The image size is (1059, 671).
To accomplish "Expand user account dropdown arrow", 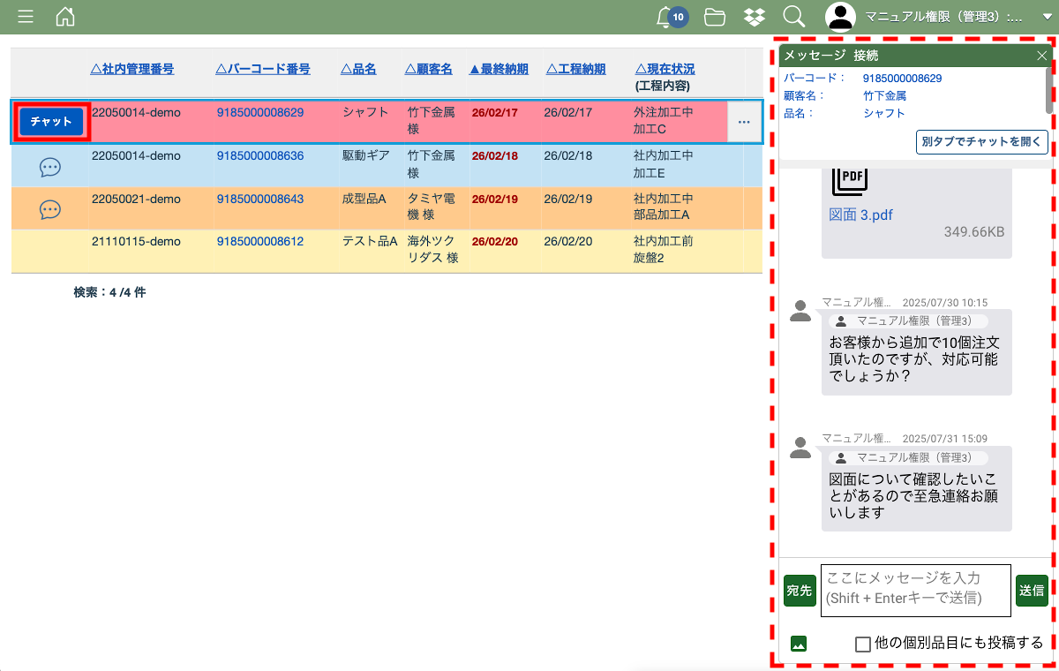I will coord(1035,17).
